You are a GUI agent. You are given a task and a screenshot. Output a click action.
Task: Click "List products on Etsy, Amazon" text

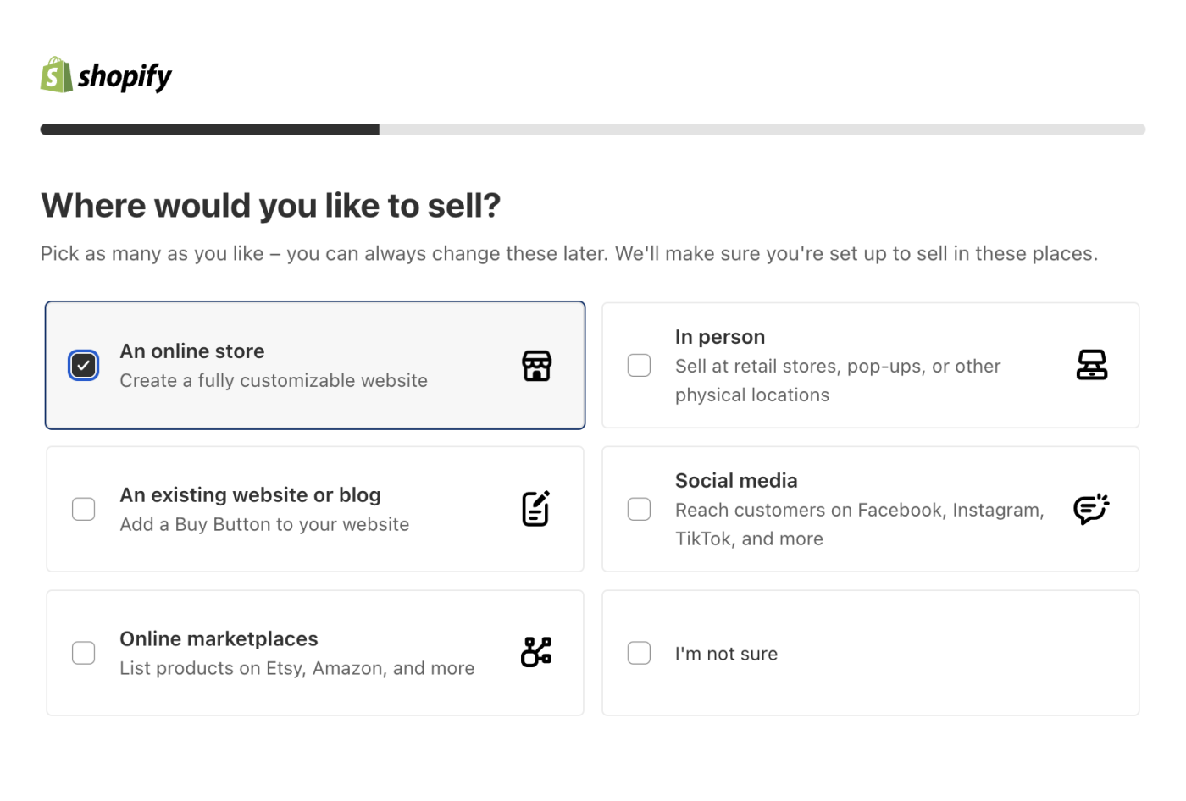[x=297, y=668]
